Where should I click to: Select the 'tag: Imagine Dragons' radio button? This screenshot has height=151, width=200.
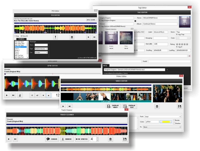[x=100, y=20]
